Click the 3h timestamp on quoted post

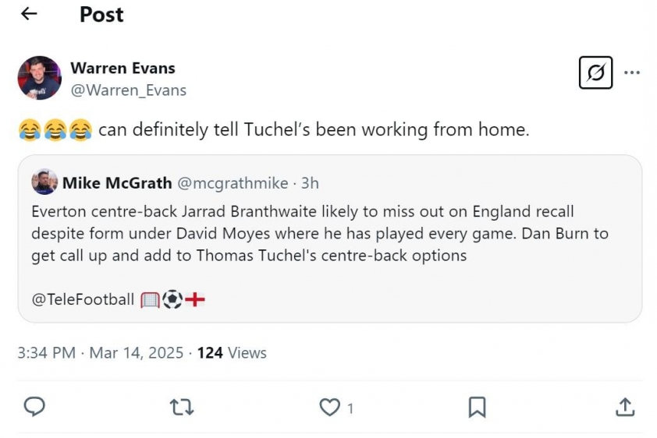coord(310,183)
